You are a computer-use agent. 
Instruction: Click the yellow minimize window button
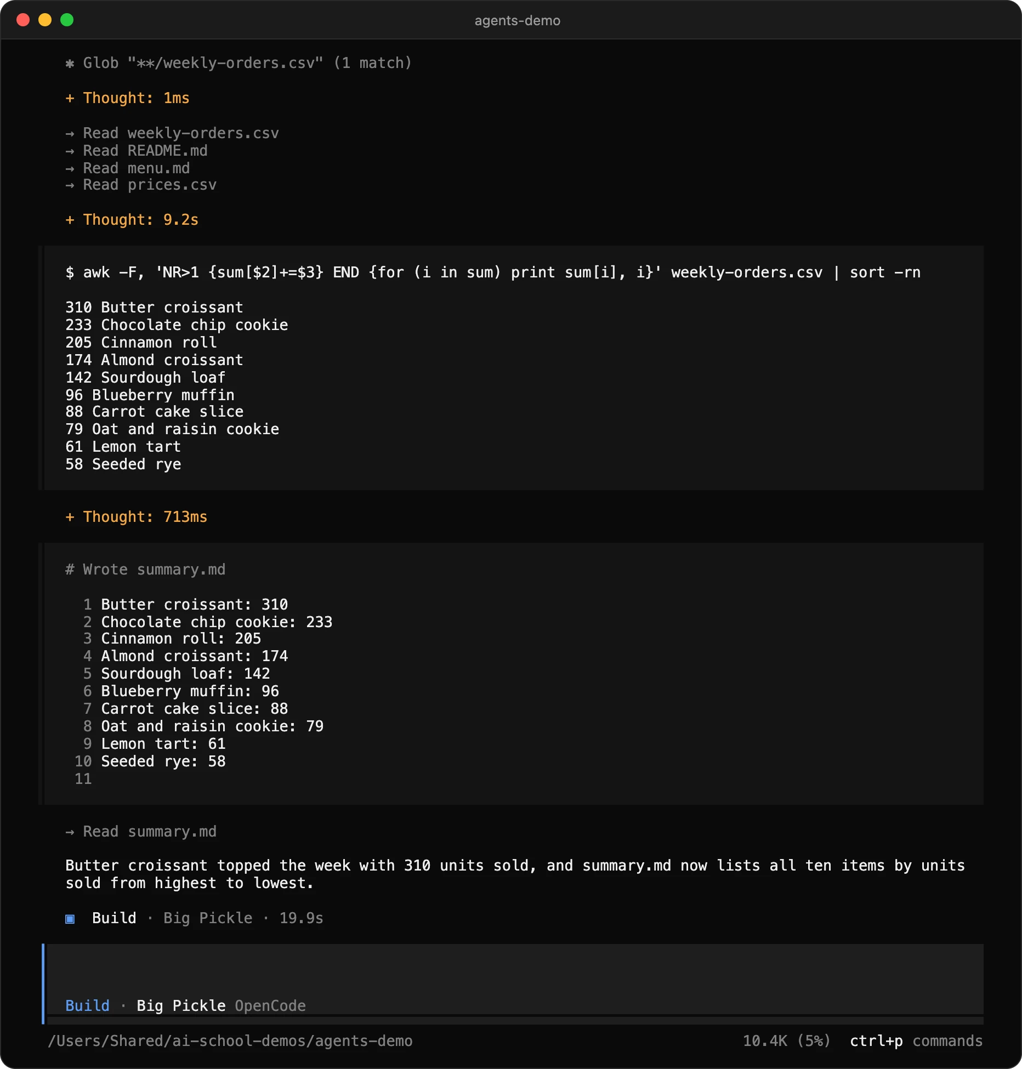[x=45, y=20]
